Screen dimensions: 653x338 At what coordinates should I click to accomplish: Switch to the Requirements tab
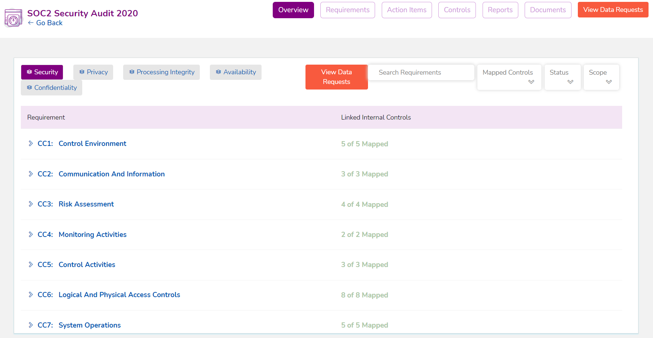coord(348,10)
